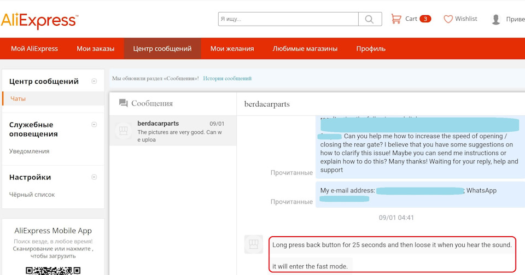Image resolution: width=525 pixels, height=275 pixels.
Task: Click the AliExpress logo
Action: pos(39,21)
